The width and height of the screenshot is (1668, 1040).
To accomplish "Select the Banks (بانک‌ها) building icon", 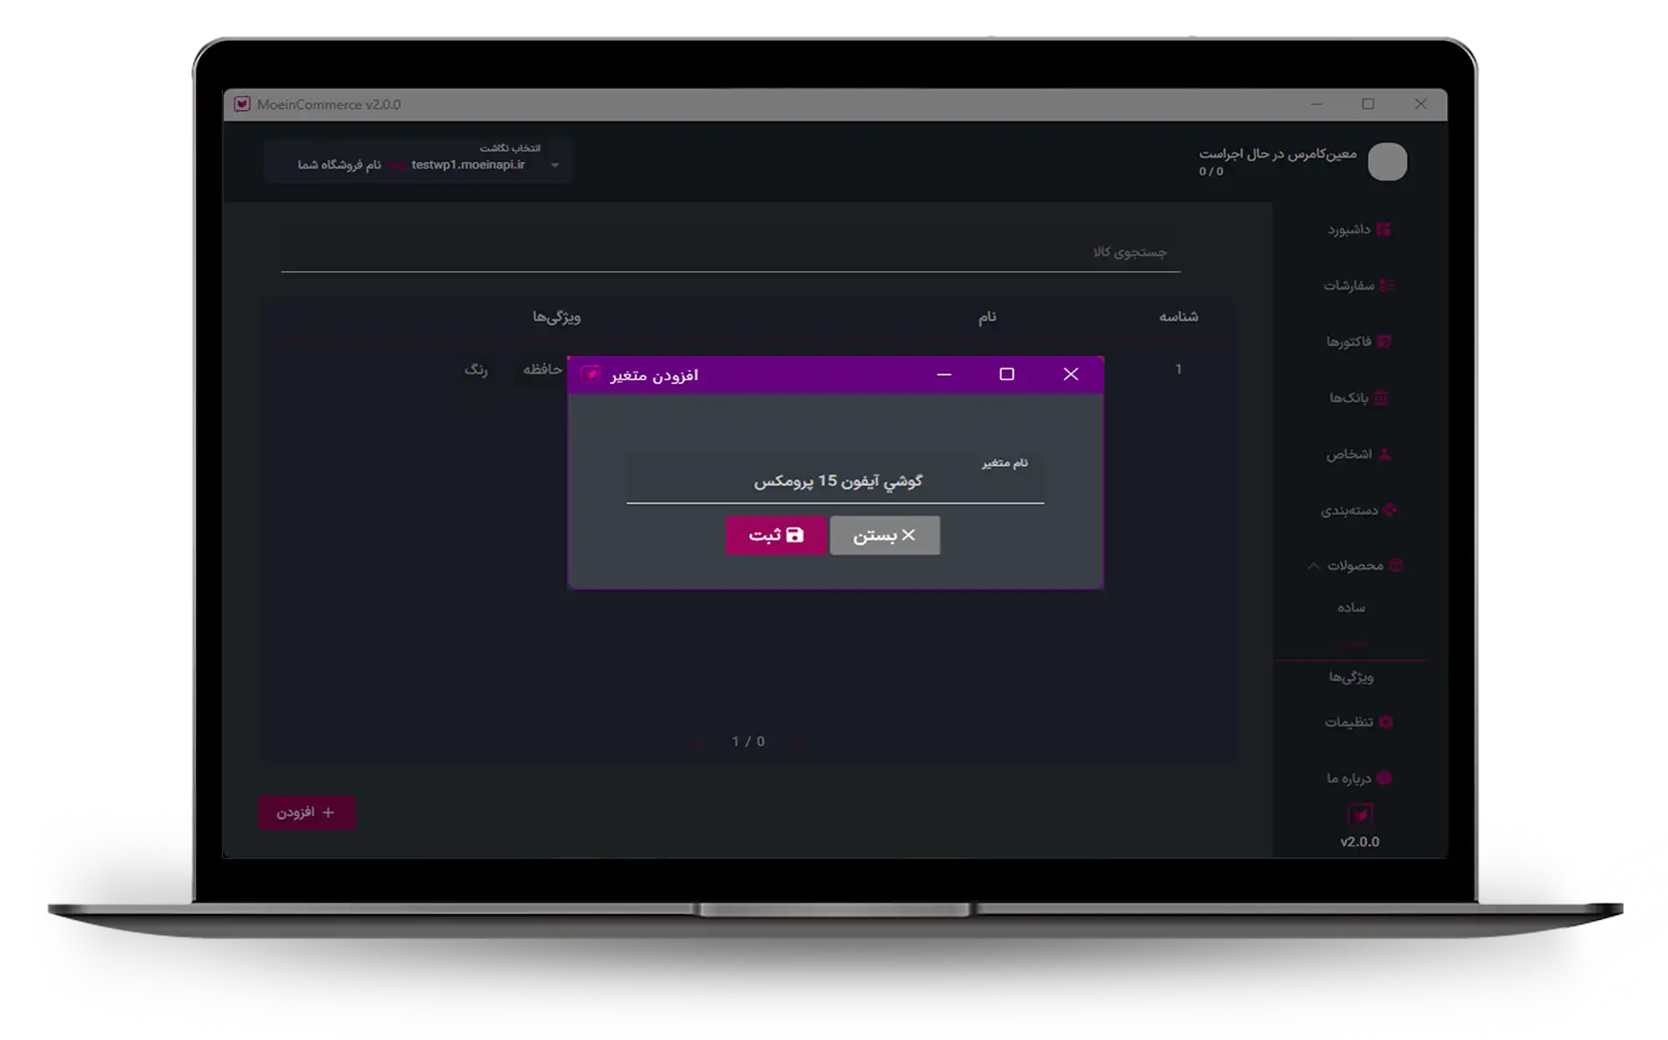I will click(x=1381, y=398).
